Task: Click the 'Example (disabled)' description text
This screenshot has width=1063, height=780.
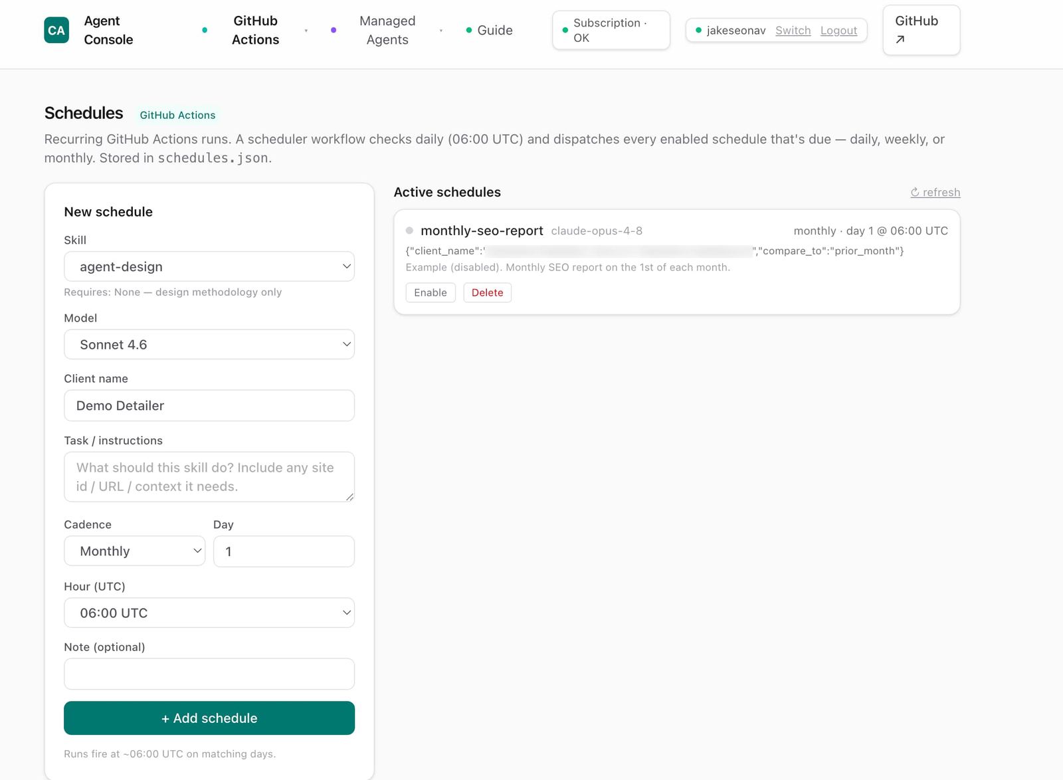Action: (x=567, y=267)
